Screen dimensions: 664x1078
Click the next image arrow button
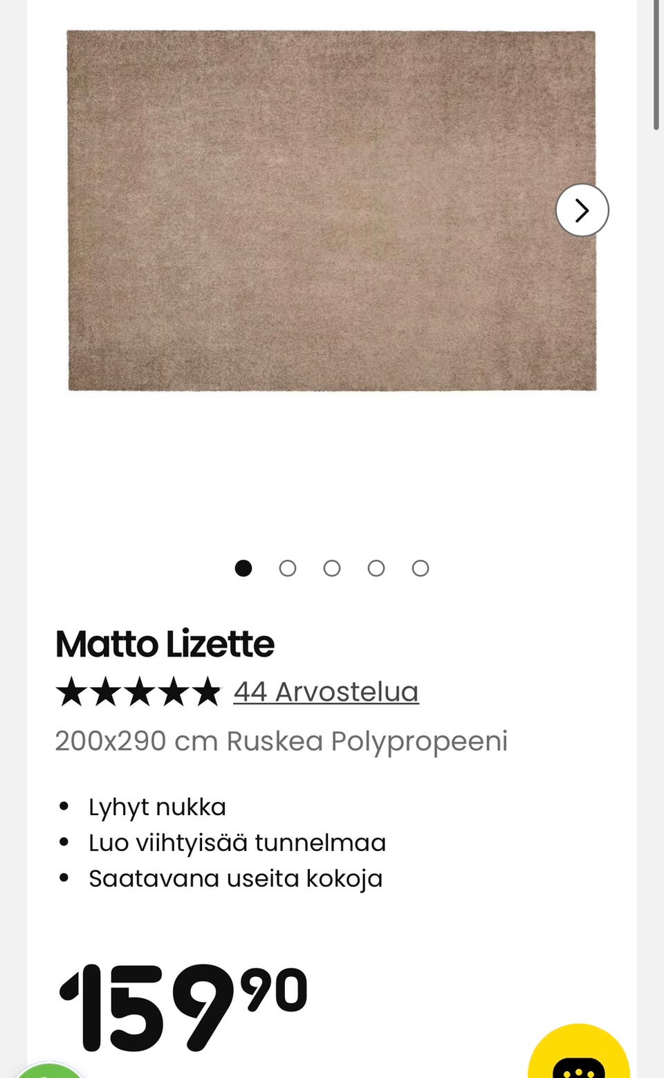582,210
